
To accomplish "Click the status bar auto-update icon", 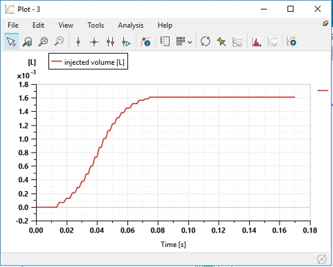I will (322, 259).
